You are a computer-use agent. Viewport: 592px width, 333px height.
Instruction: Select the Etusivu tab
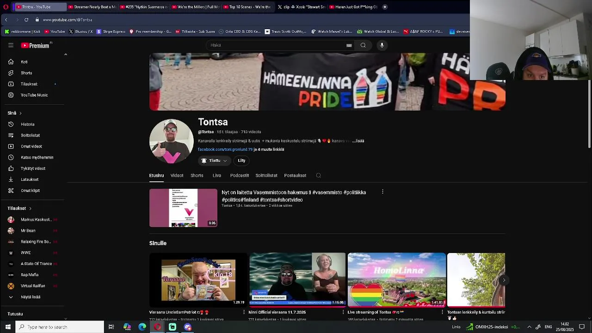click(x=156, y=176)
